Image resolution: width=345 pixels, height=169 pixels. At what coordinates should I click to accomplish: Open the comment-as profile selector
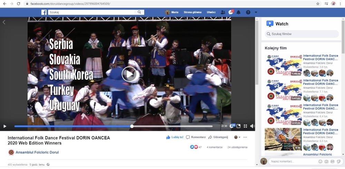pyautogui.click(x=237, y=137)
